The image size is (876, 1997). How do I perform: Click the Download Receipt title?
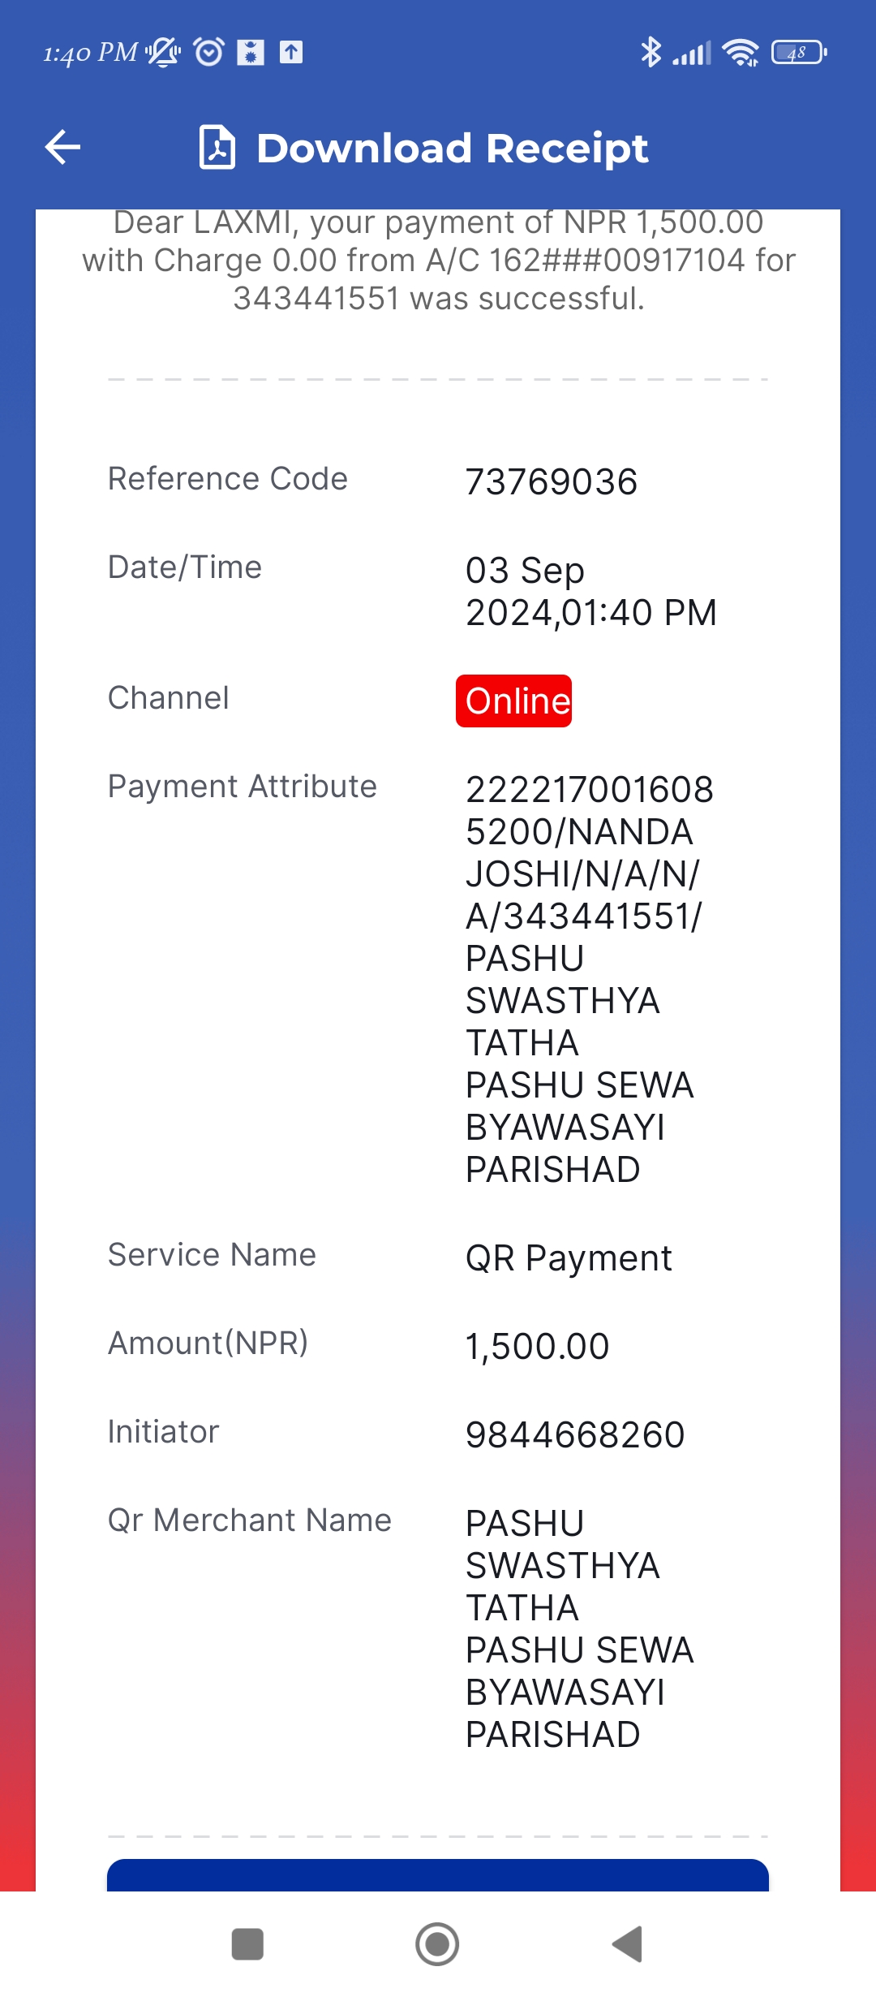[452, 149]
